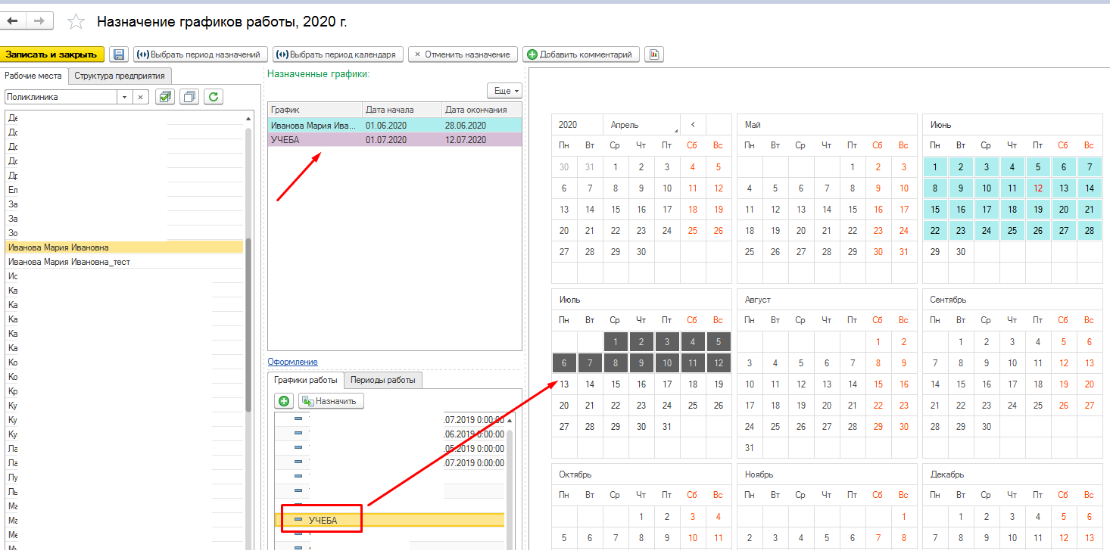Select the УЧЕБА row in assigned schedules
The width and height of the screenshot is (1110, 560).
click(315, 140)
